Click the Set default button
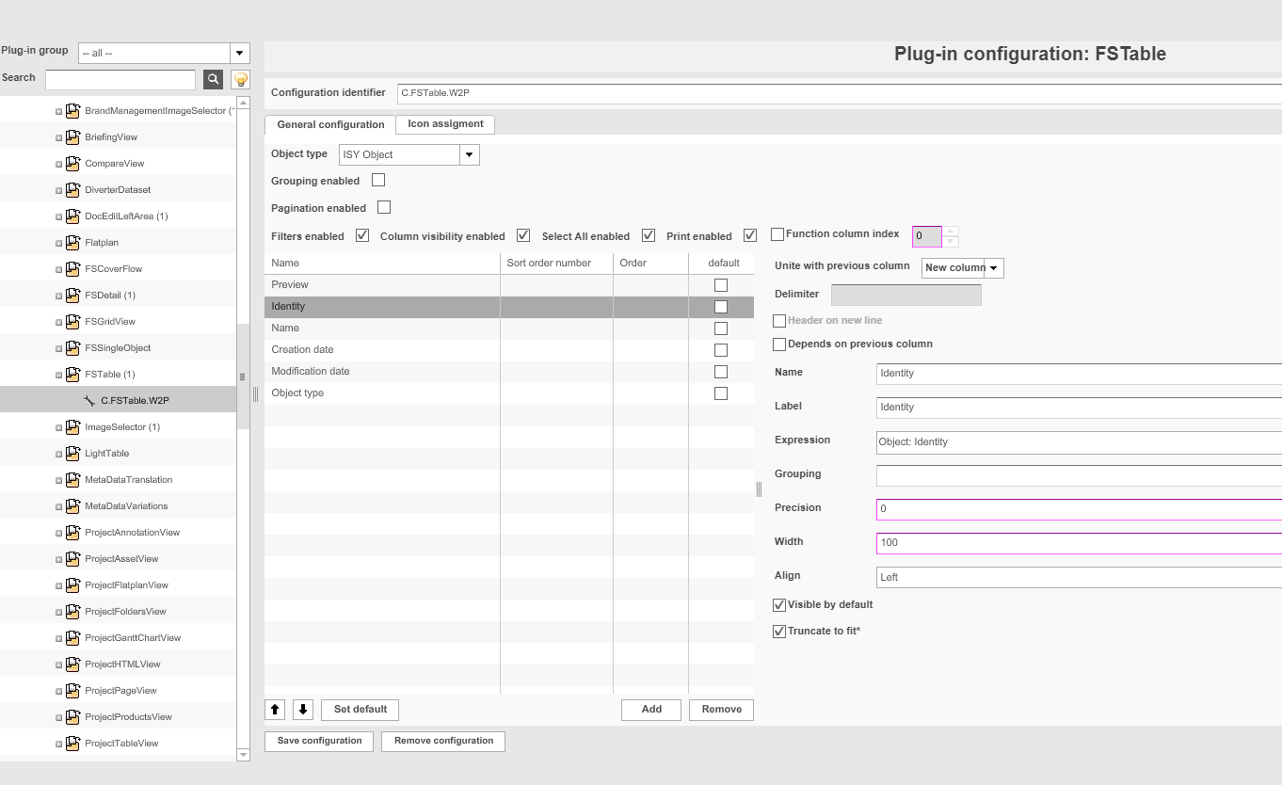 click(361, 710)
